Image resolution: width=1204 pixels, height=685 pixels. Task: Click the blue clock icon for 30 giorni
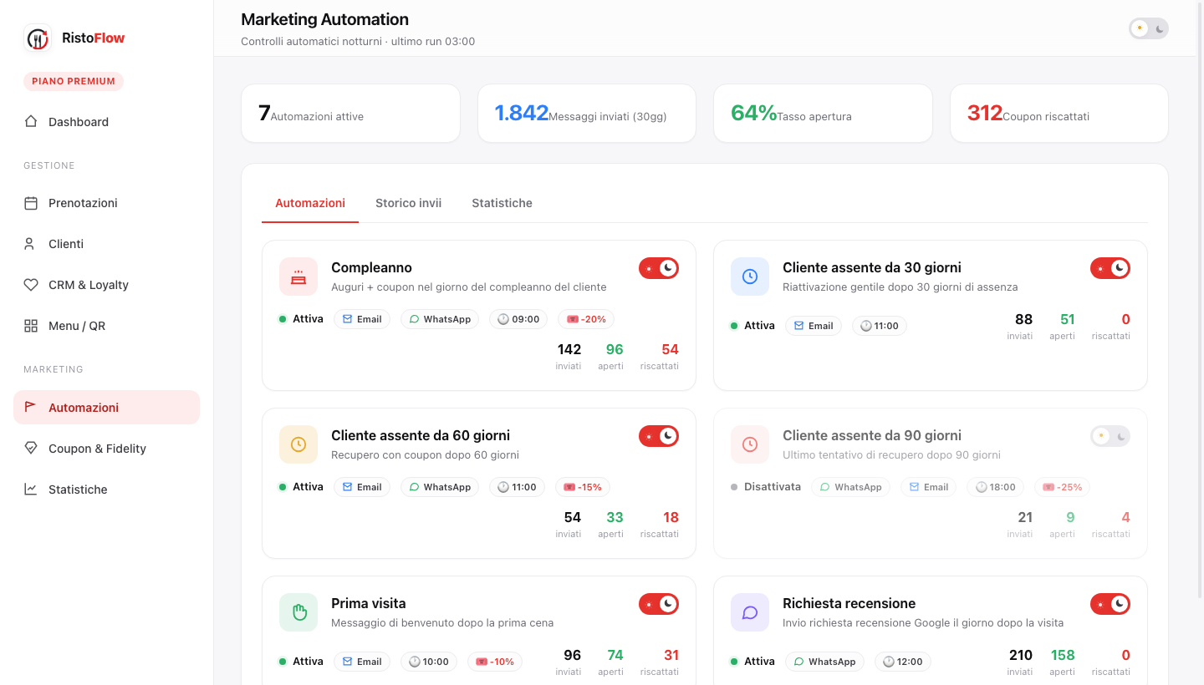click(x=750, y=277)
